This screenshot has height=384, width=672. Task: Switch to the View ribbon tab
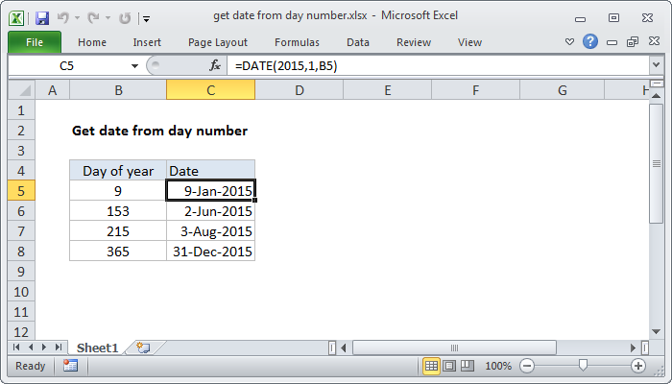(x=469, y=42)
